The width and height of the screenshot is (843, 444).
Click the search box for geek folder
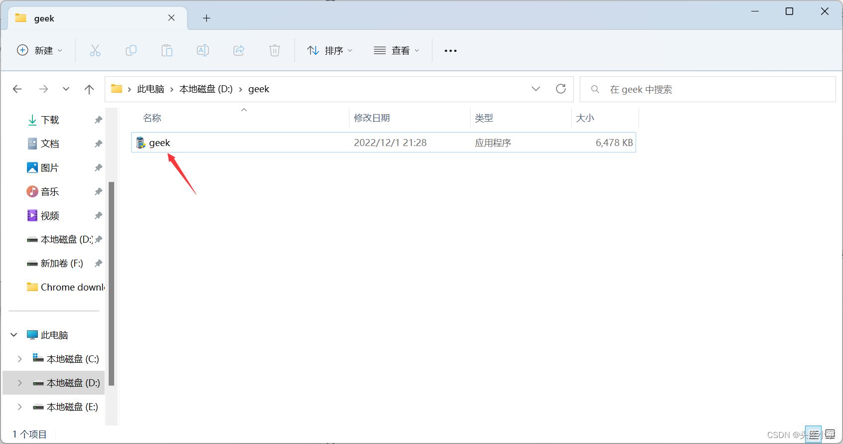[708, 89]
